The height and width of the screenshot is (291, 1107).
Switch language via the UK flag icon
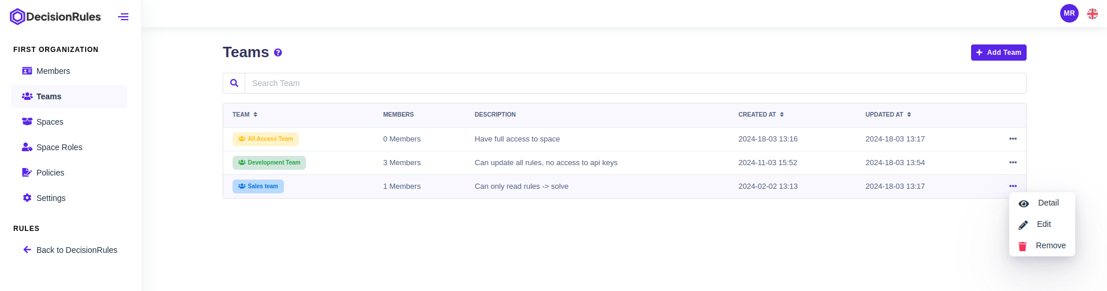click(1092, 13)
